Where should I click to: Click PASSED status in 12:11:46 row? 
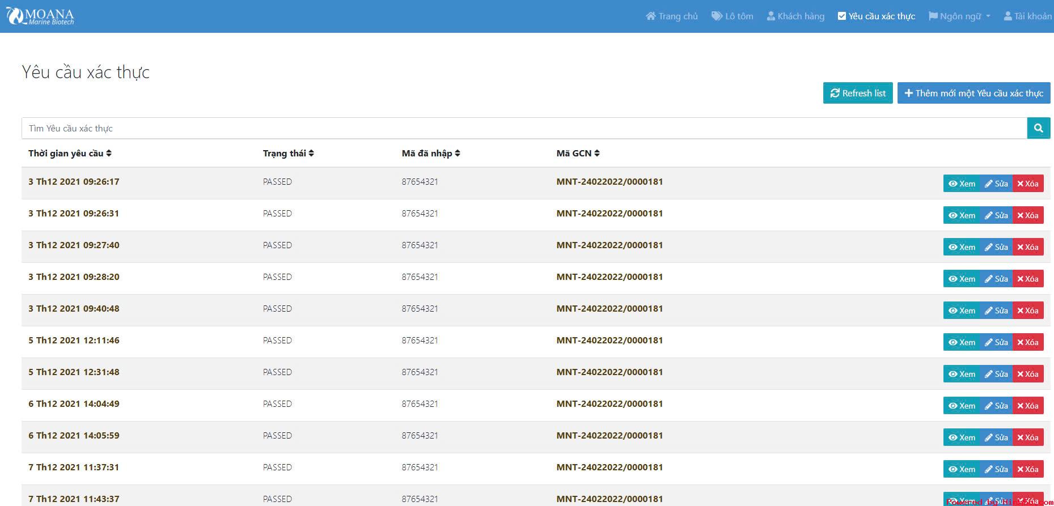click(277, 341)
